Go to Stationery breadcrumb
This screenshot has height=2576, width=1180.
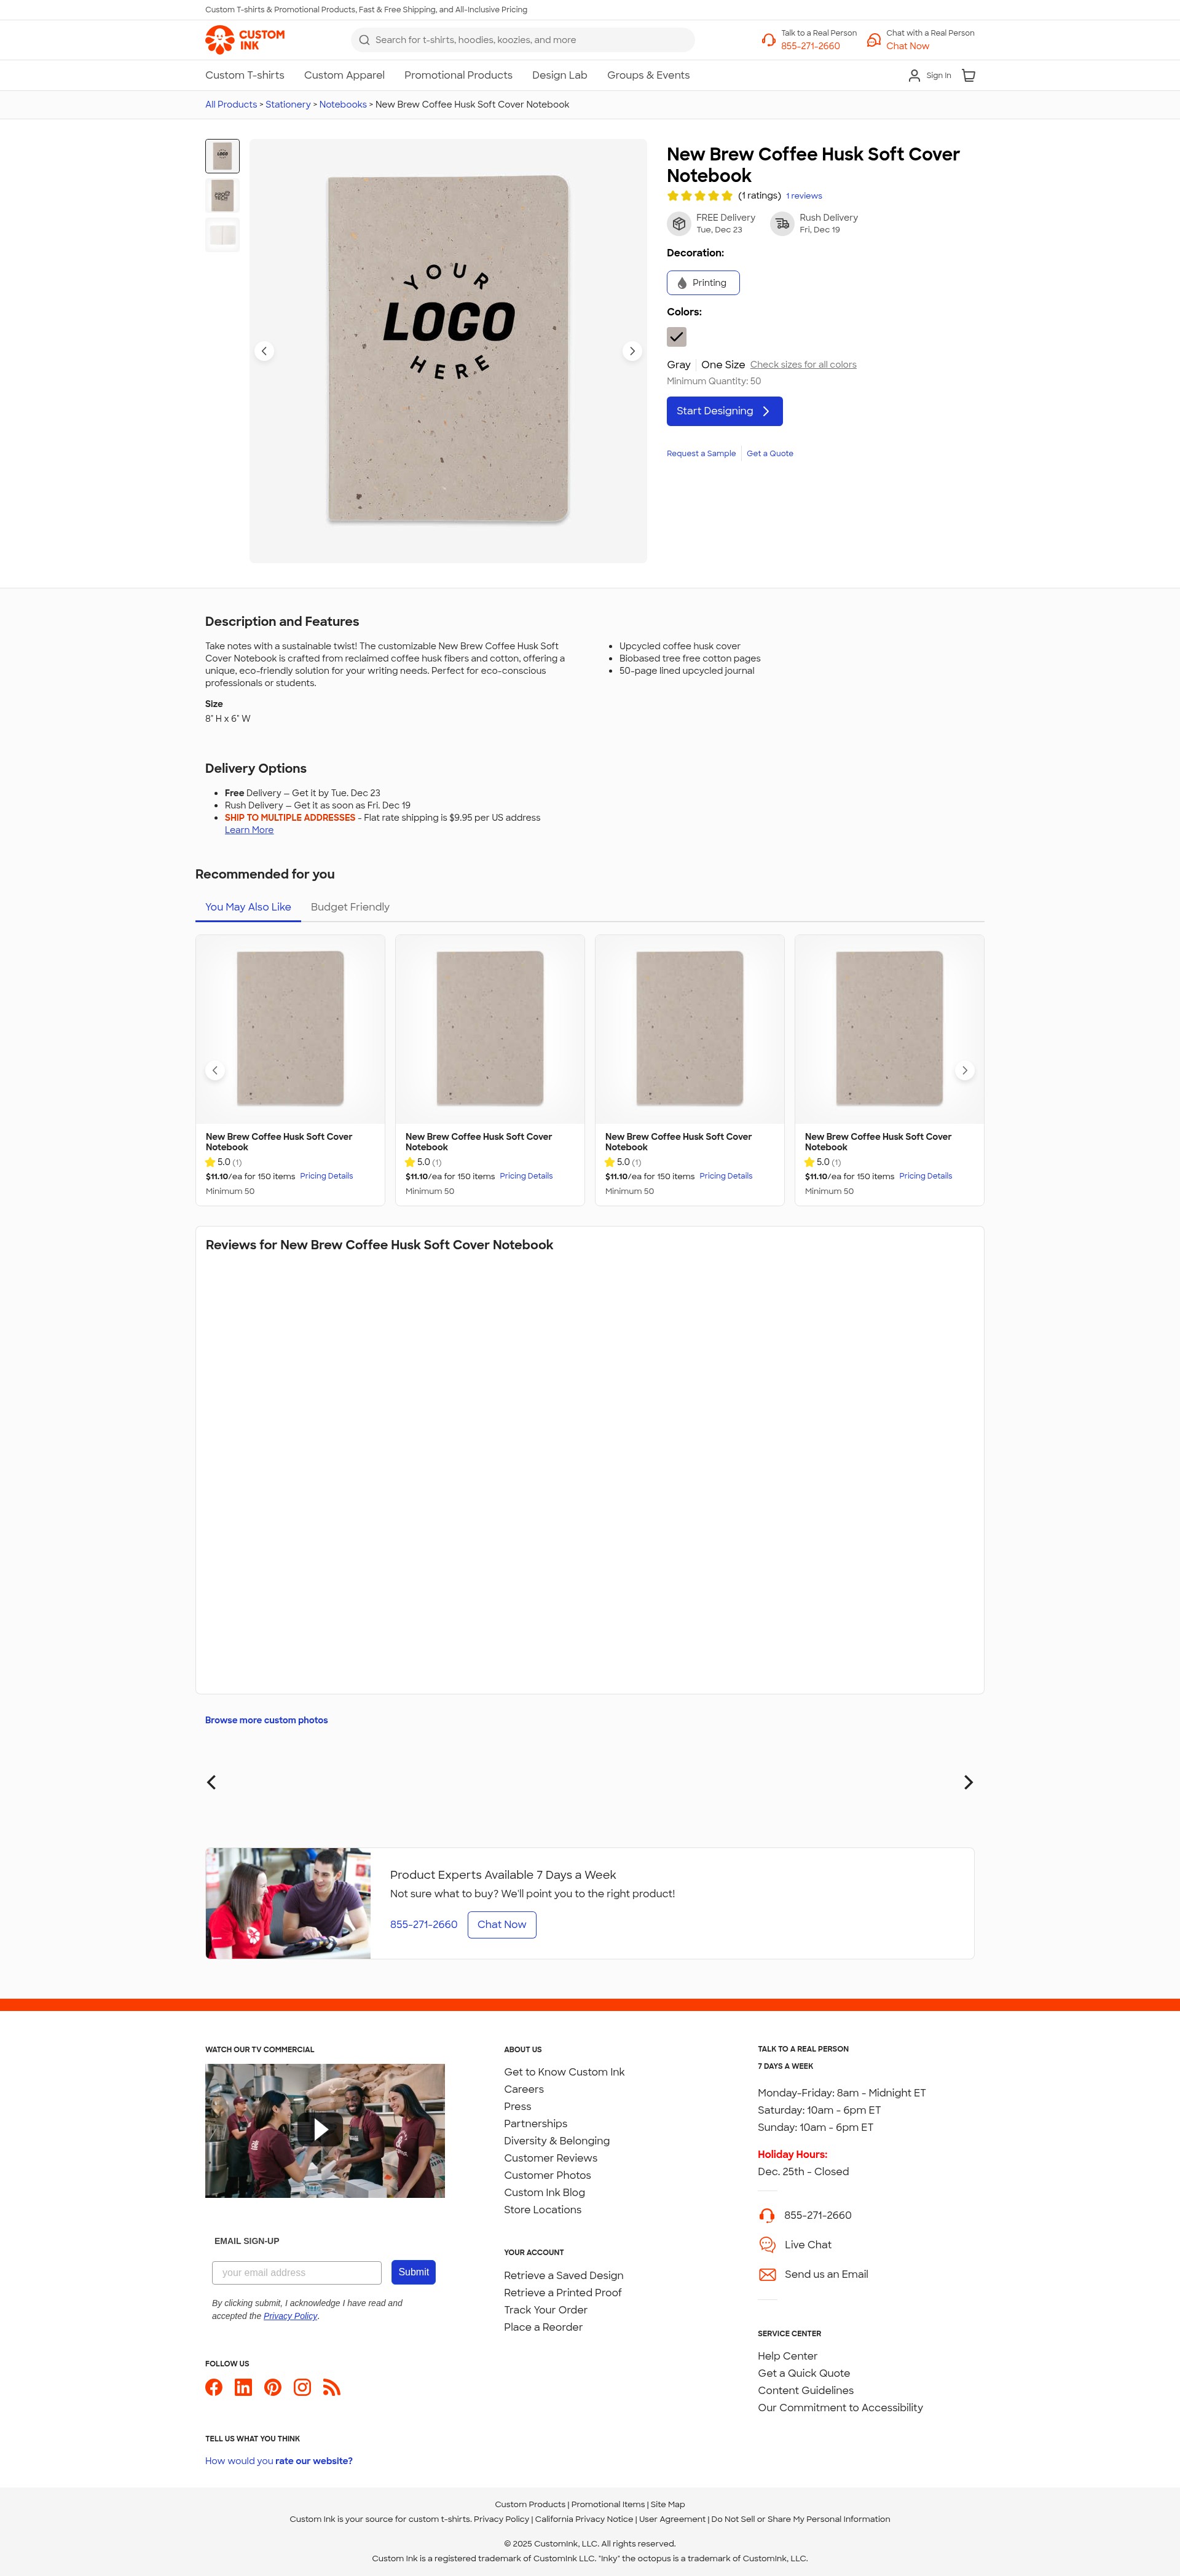click(288, 105)
